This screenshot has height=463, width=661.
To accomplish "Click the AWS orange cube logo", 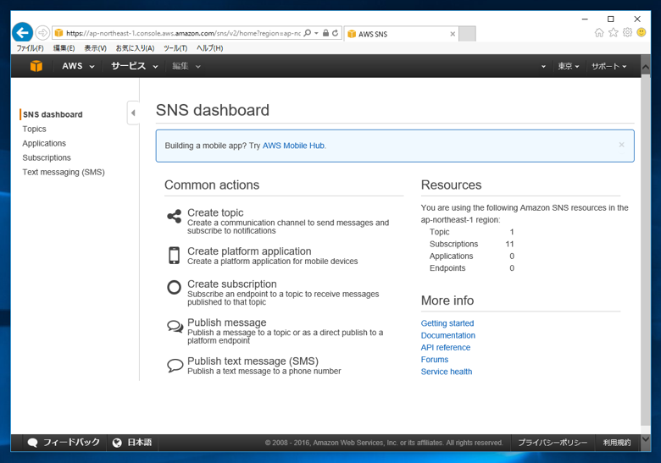I will coord(36,66).
